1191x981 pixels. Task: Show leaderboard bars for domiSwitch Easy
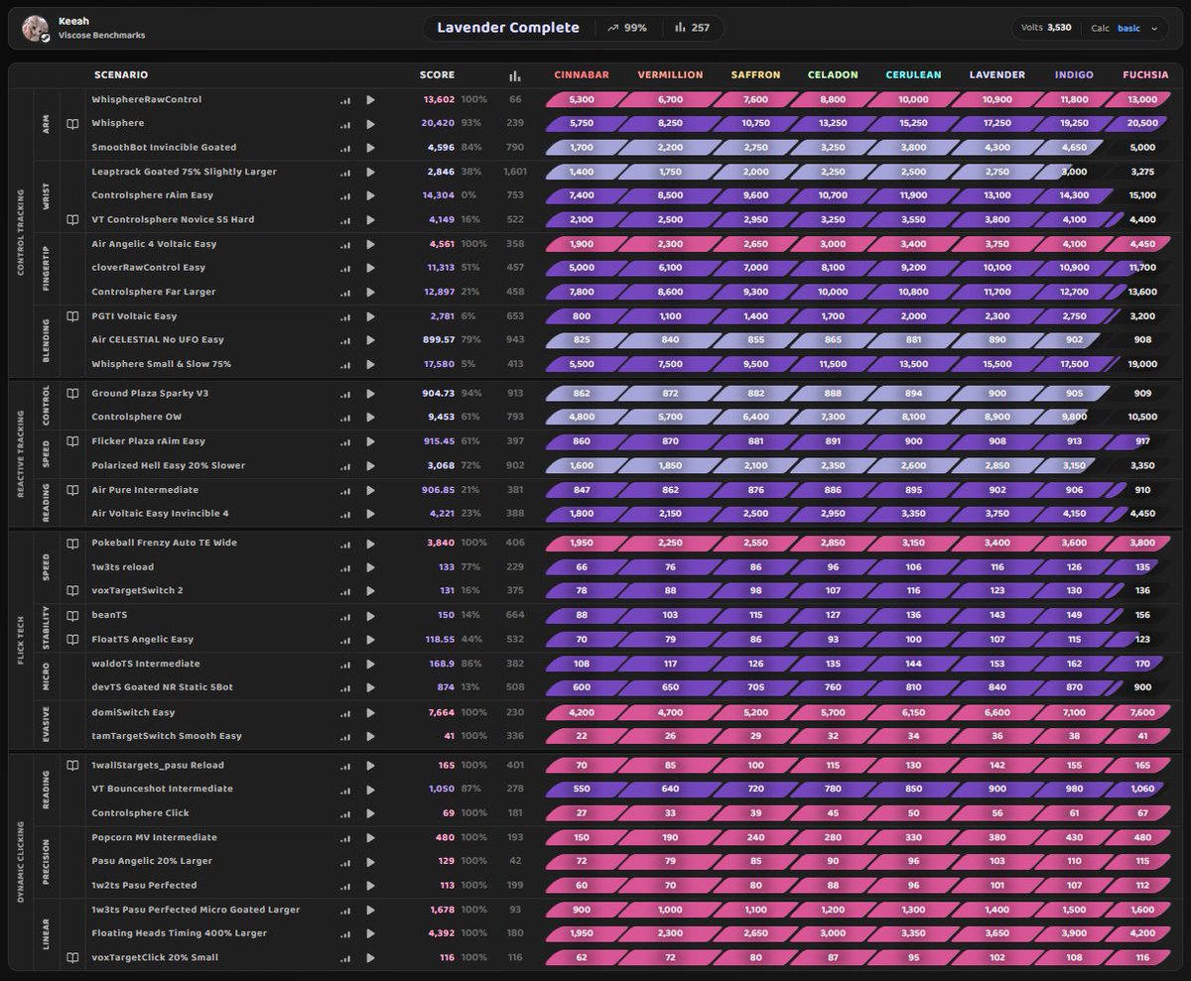coord(345,712)
